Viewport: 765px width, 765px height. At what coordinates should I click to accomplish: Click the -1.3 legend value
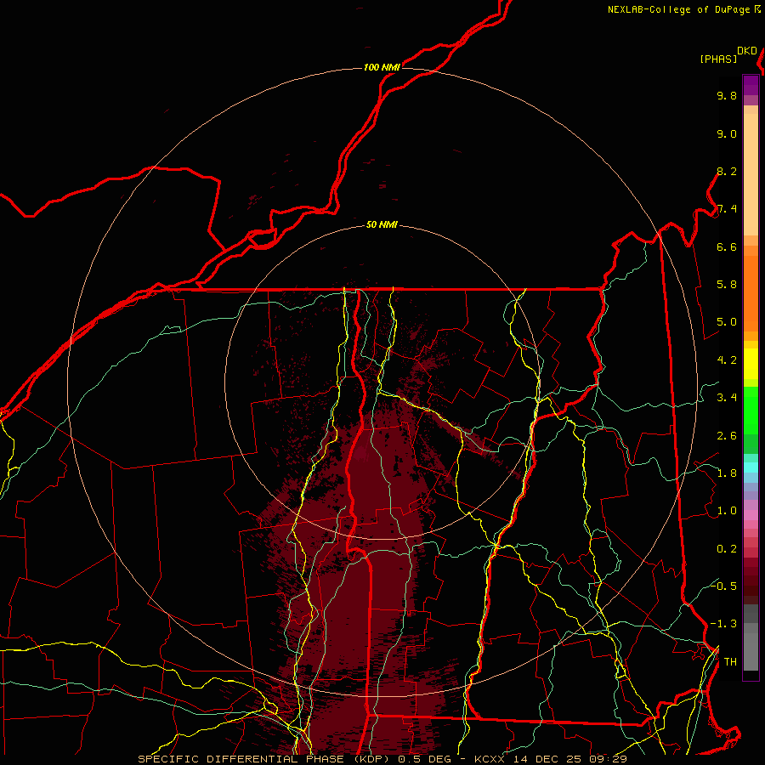(x=723, y=624)
